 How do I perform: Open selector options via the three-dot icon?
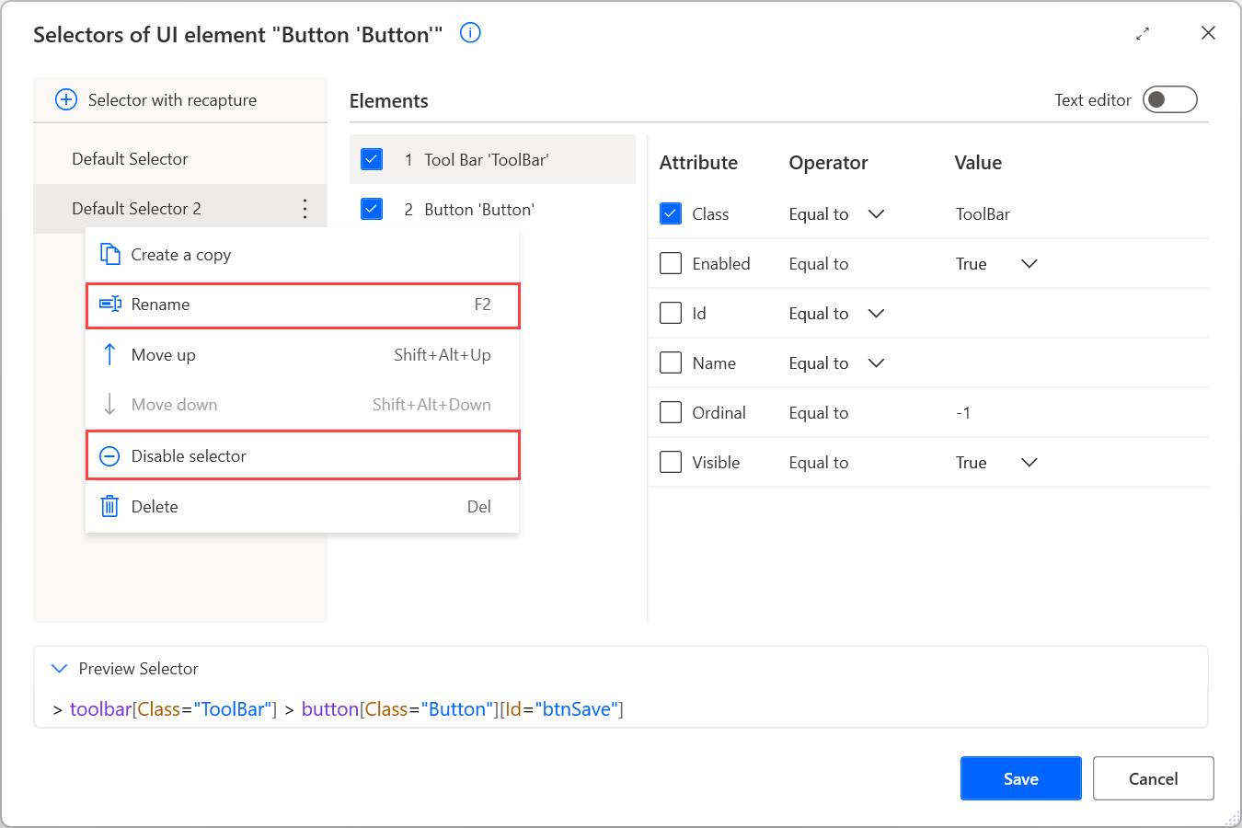305,209
